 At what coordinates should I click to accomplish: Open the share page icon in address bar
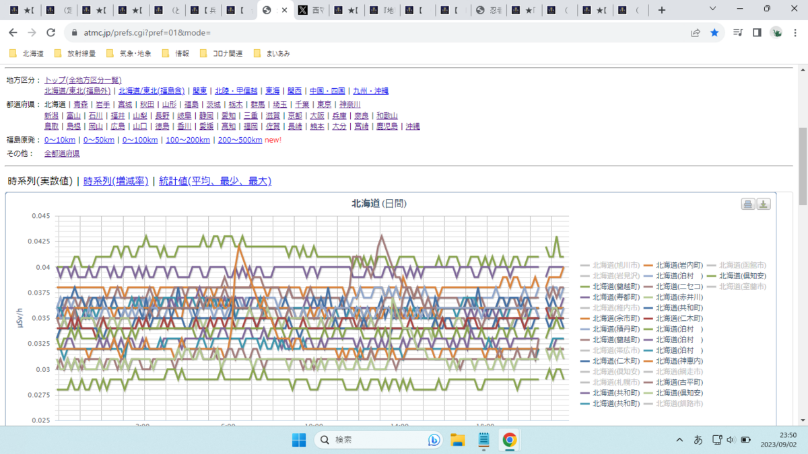click(x=696, y=32)
